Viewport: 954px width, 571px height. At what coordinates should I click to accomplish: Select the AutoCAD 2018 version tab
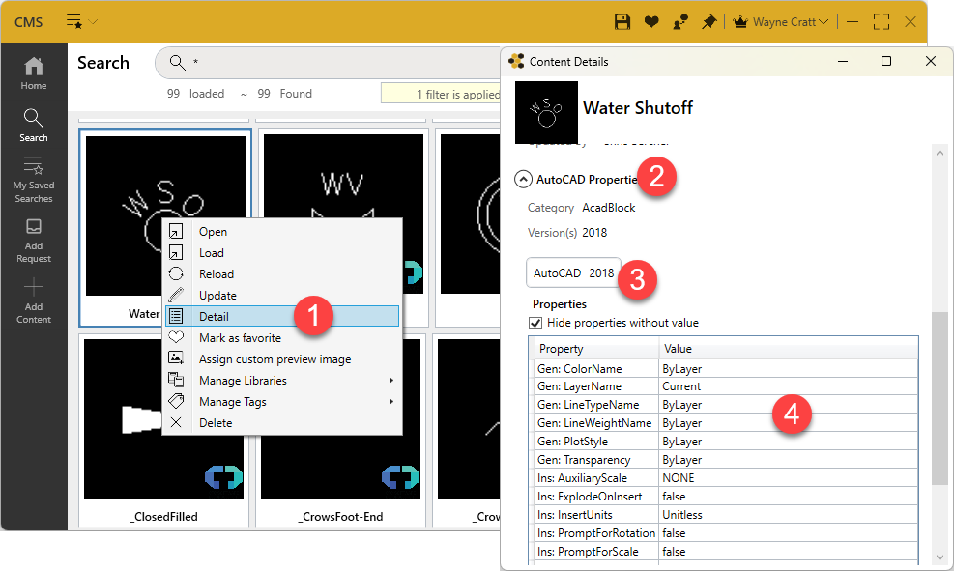573,273
